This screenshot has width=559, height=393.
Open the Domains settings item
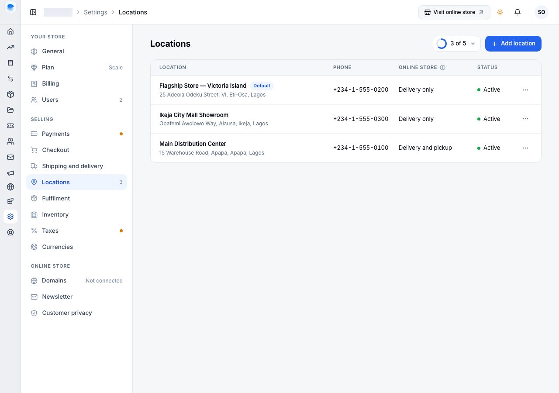pos(76,281)
